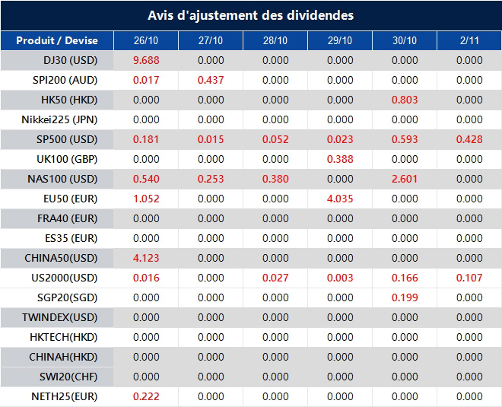Click the 0.199 SGP20 value
502x407 pixels.
[x=405, y=297]
